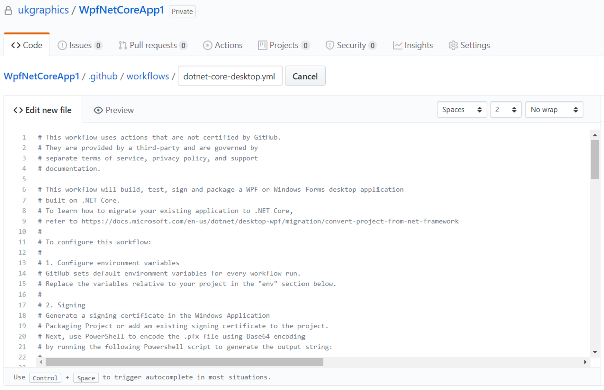
Task: Click the Security shield icon
Action: (x=330, y=45)
